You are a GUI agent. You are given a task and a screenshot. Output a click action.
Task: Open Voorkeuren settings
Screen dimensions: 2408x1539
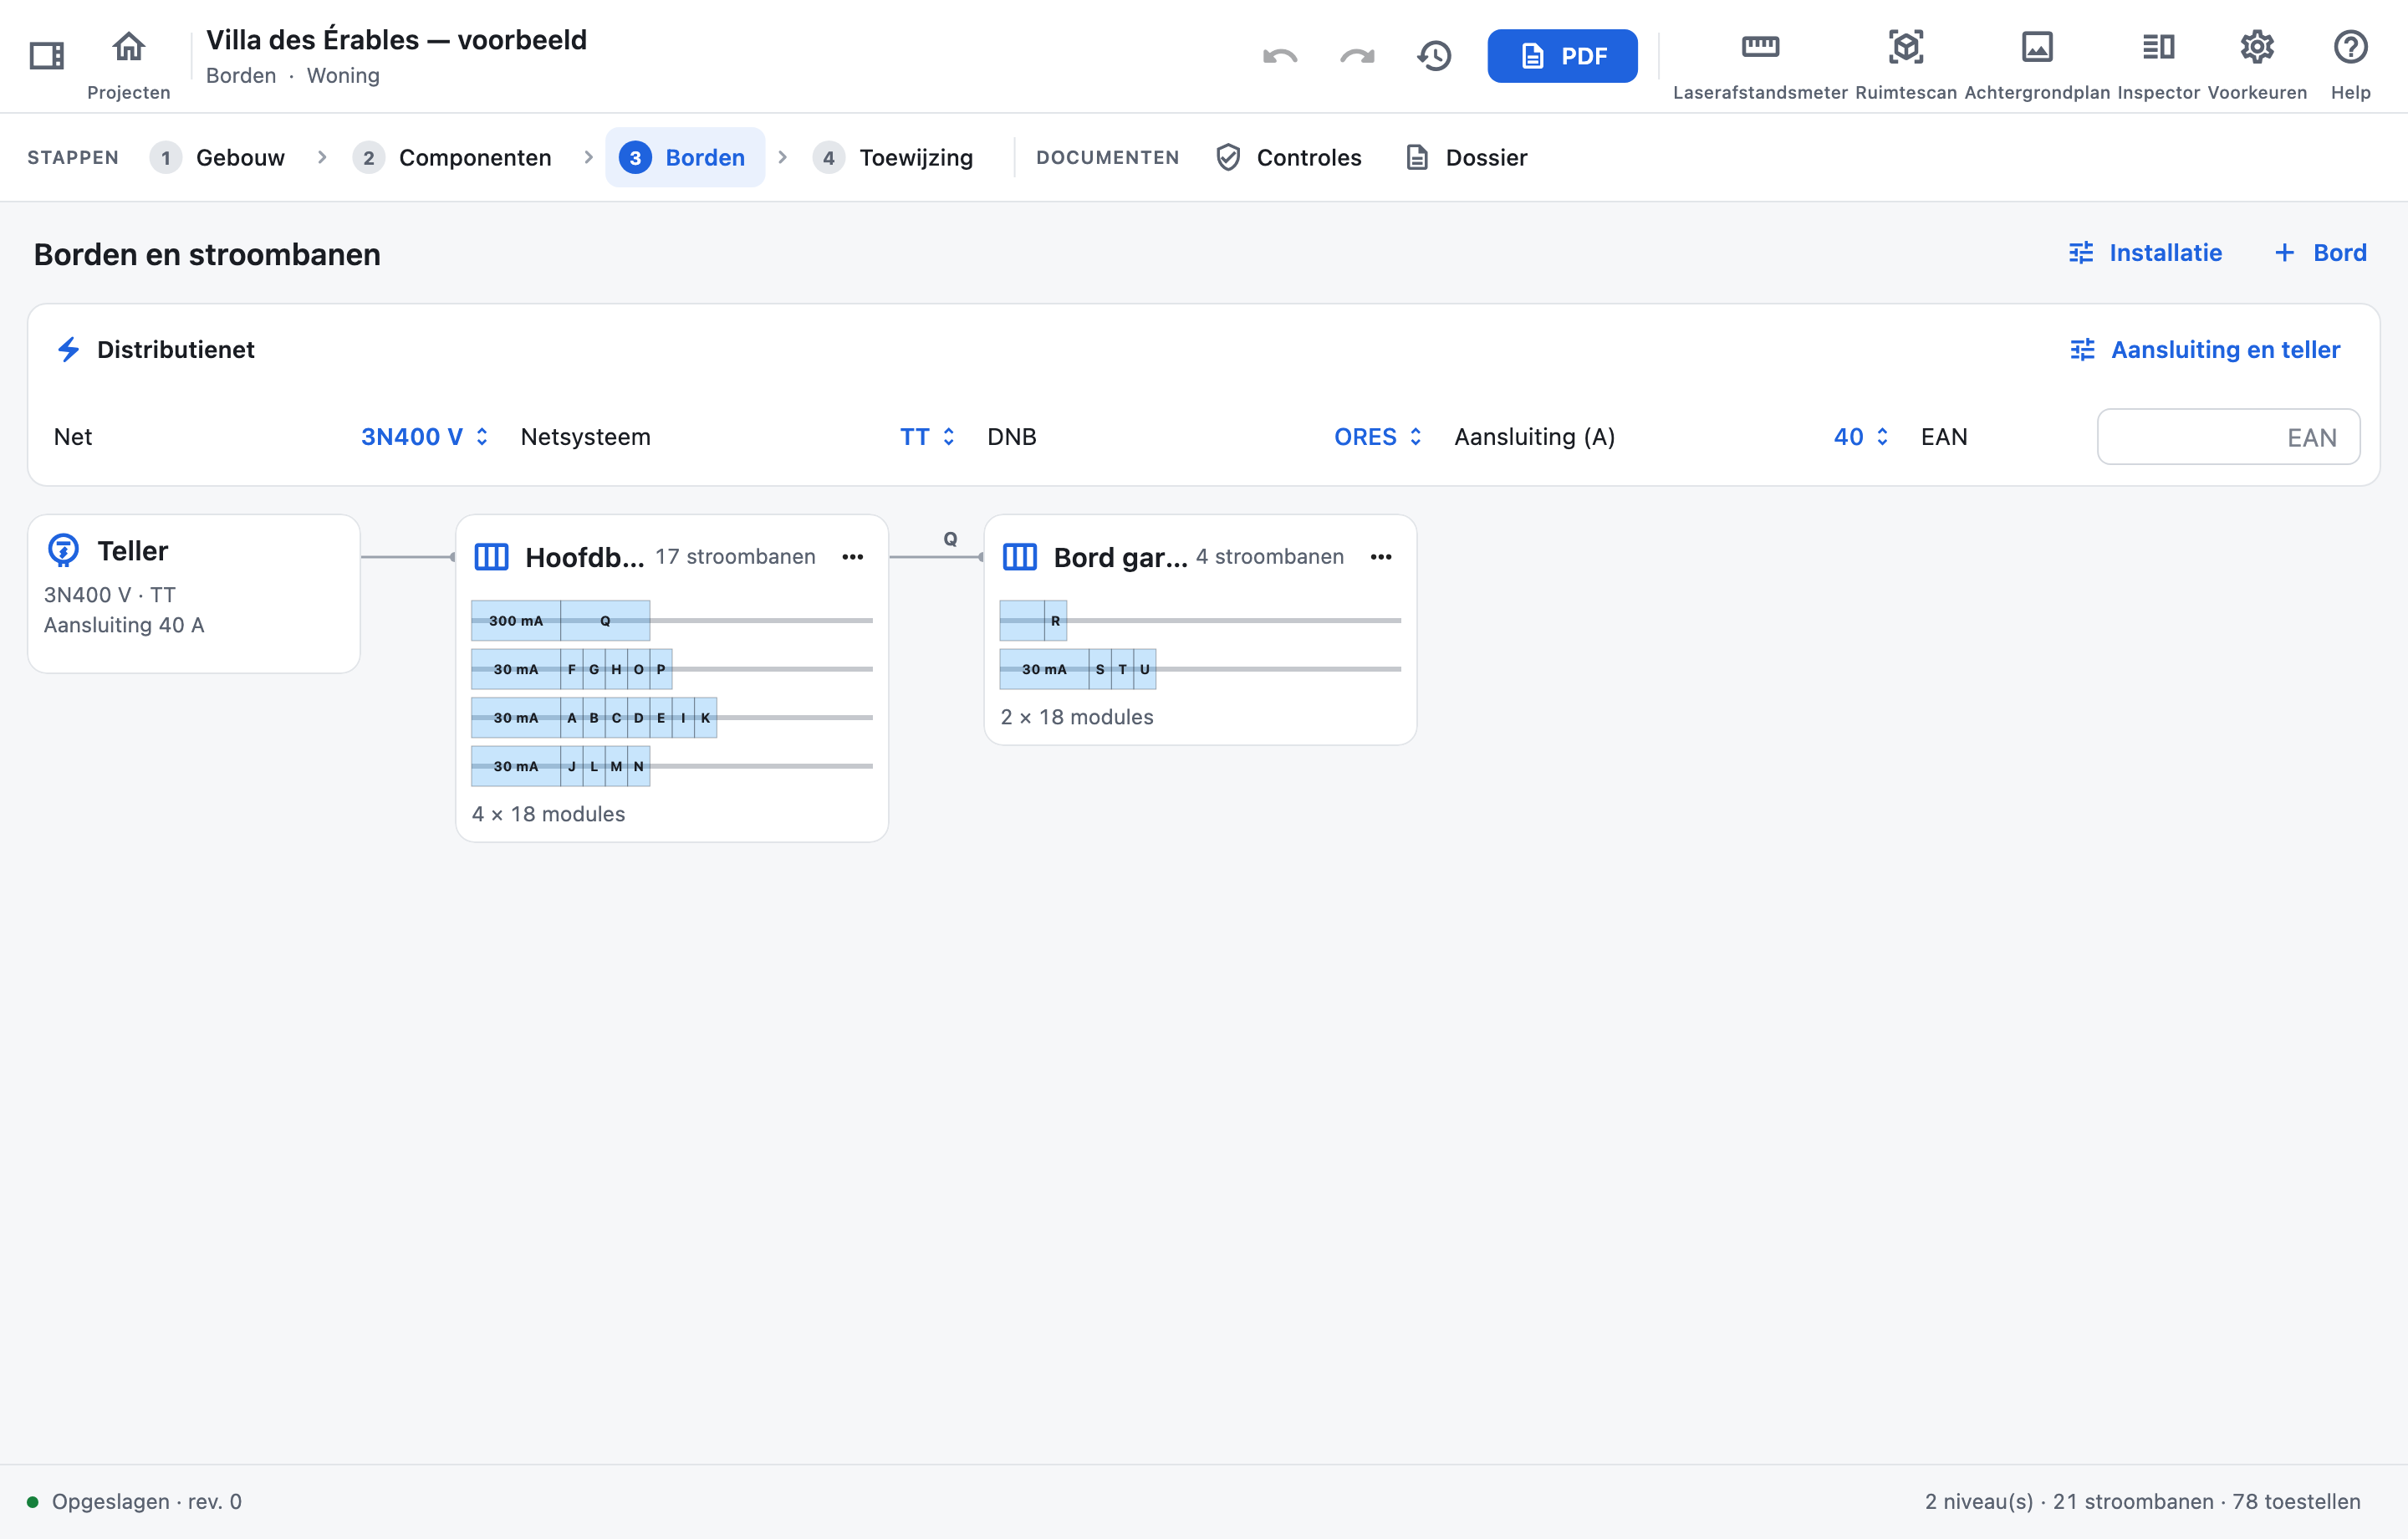(2257, 64)
